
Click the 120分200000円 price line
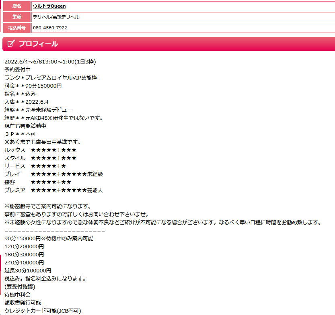click(x=24, y=246)
